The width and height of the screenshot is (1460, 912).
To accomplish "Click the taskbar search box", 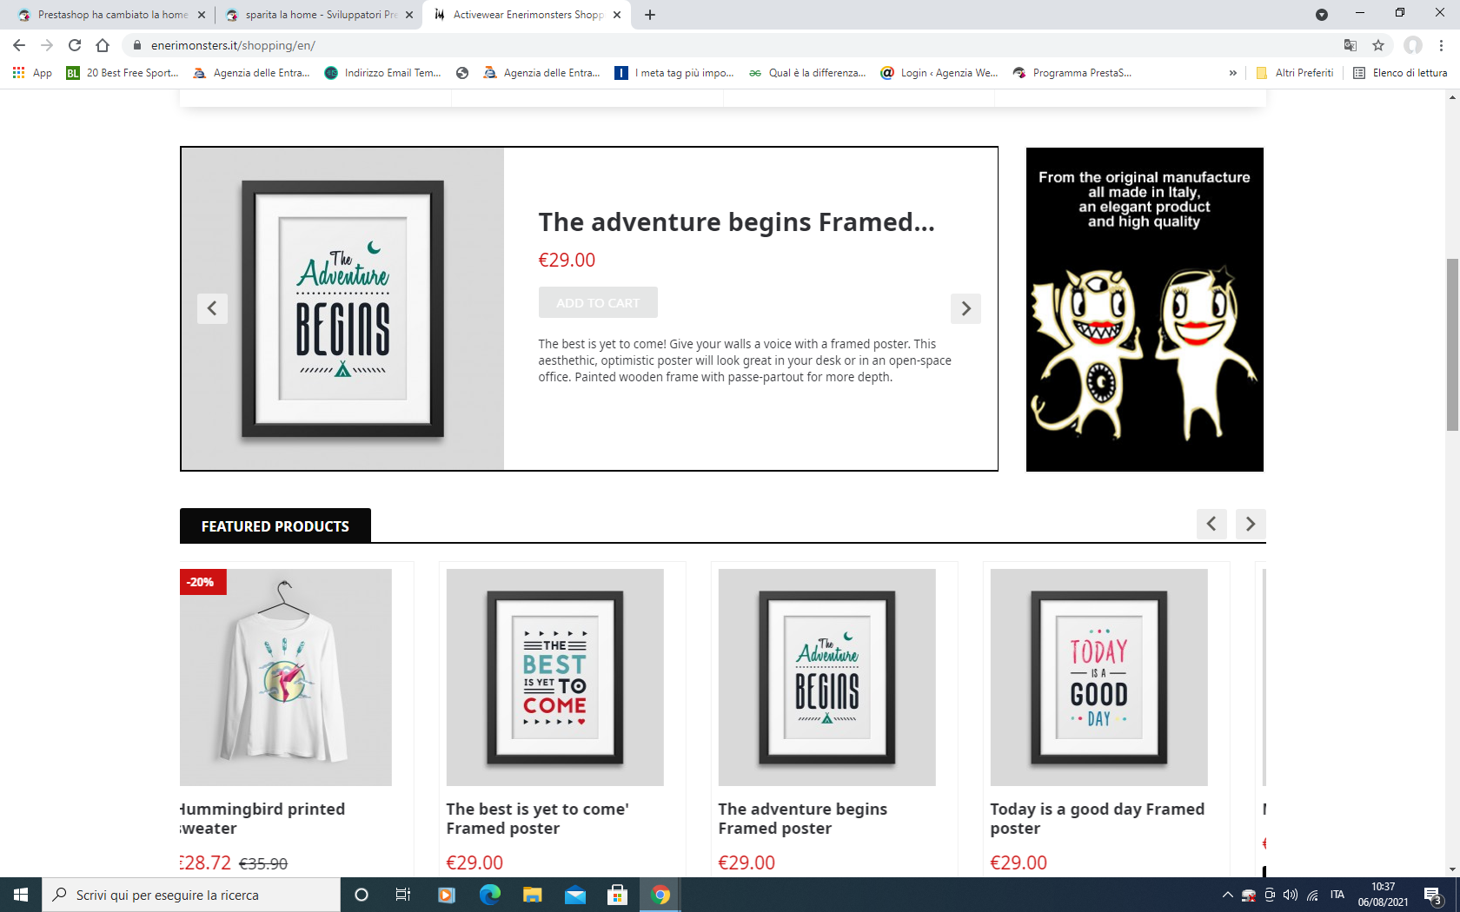I will coord(191,895).
